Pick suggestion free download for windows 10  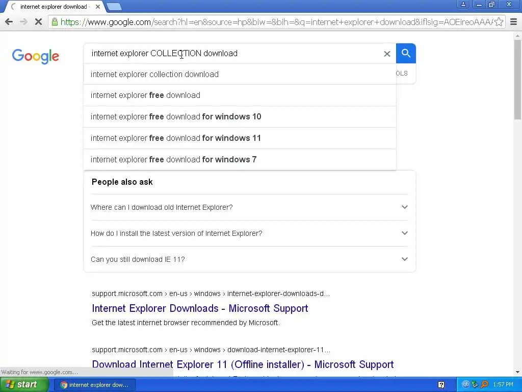(240, 117)
